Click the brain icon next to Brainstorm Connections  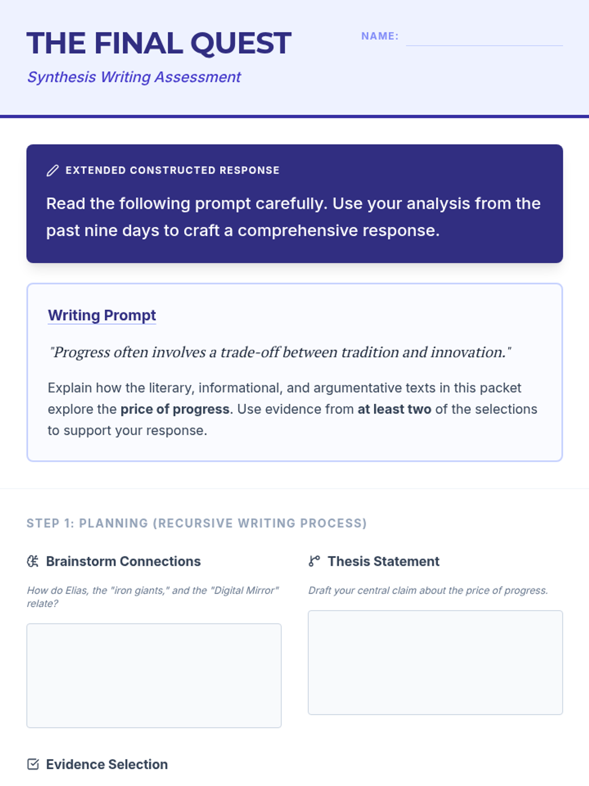tap(33, 561)
